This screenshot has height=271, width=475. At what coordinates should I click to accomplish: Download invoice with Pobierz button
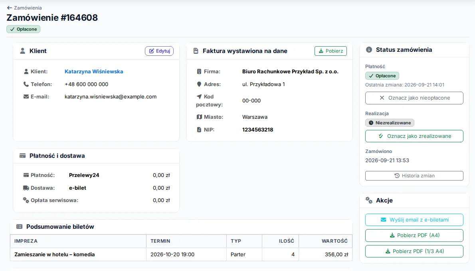331,51
